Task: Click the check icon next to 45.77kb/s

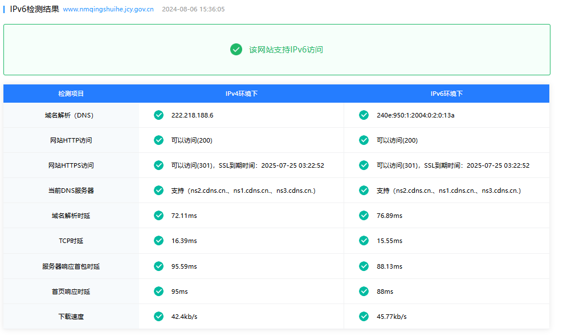Action: click(364, 317)
